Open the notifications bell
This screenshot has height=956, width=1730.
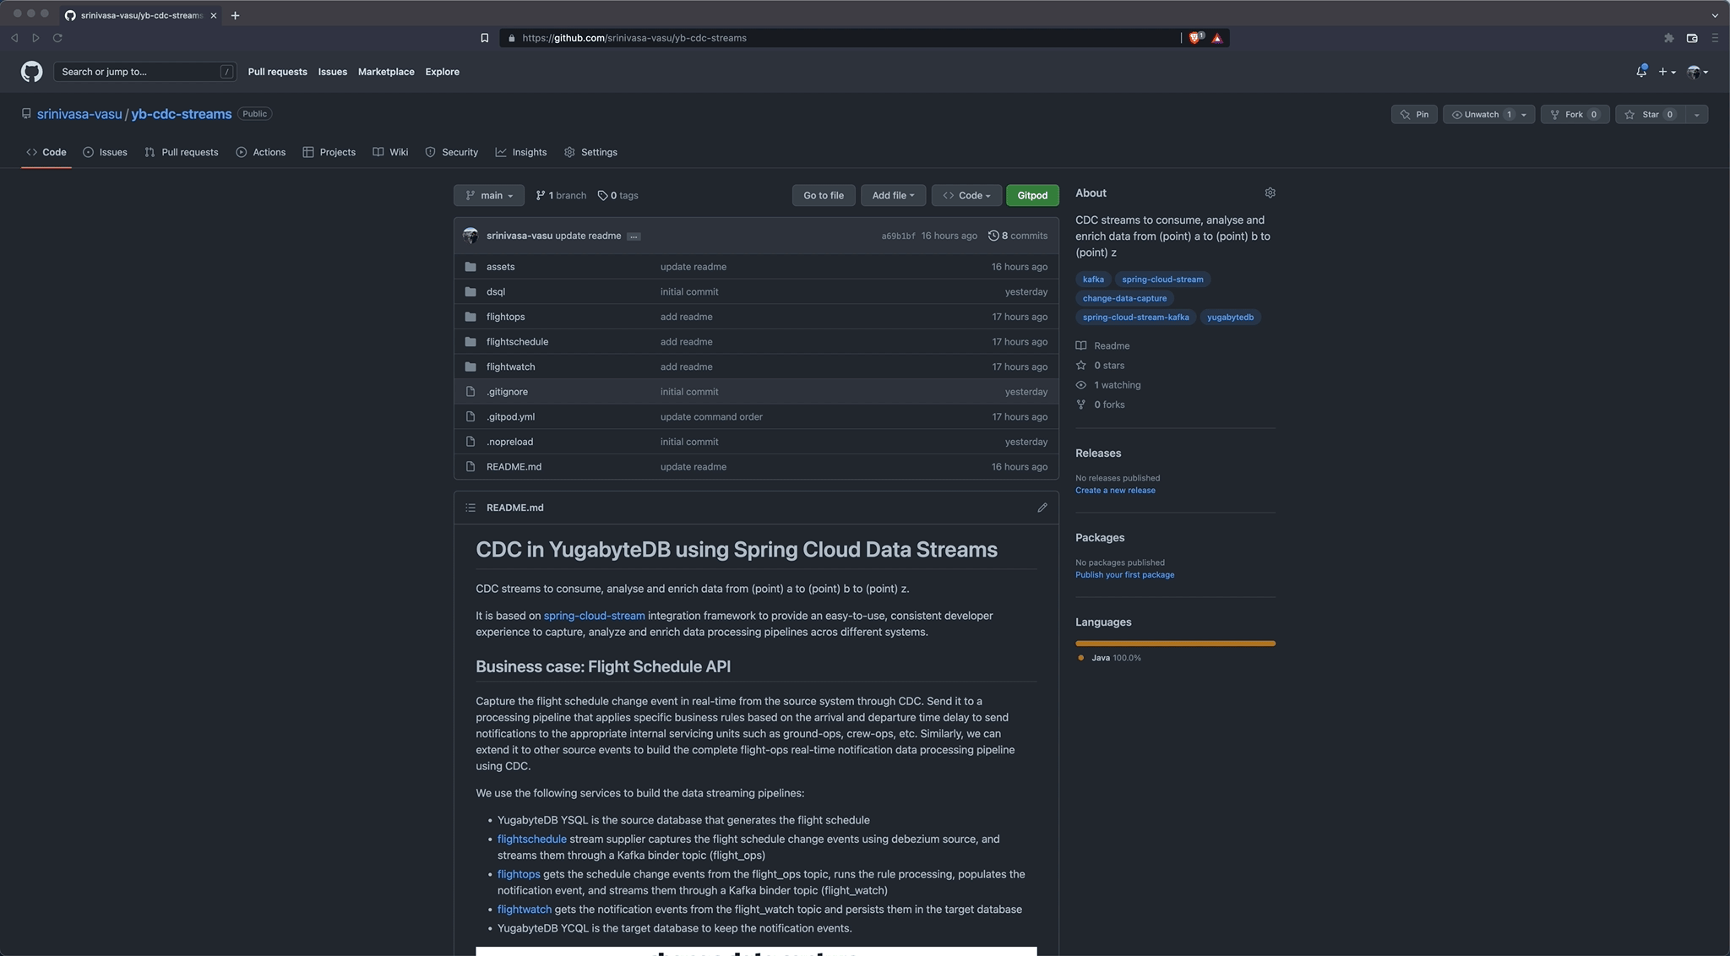pyautogui.click(x=1640, y=72)
